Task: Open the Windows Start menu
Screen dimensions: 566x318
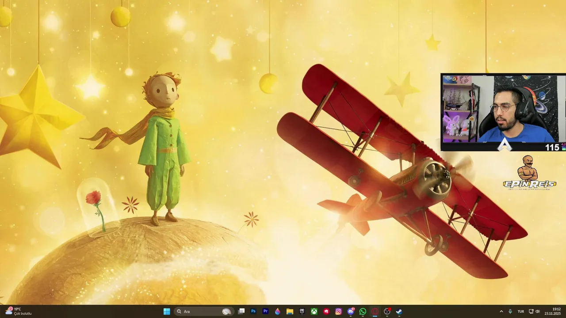Action: click(x=167, y=311)
